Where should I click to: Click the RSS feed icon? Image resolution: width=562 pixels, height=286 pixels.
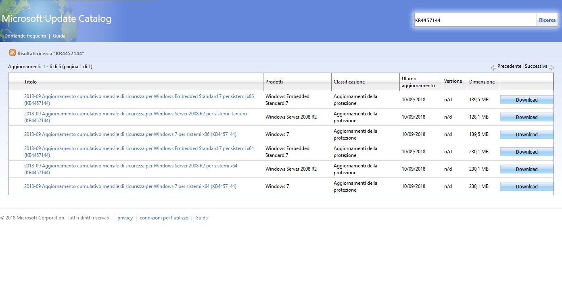(13, 53)
